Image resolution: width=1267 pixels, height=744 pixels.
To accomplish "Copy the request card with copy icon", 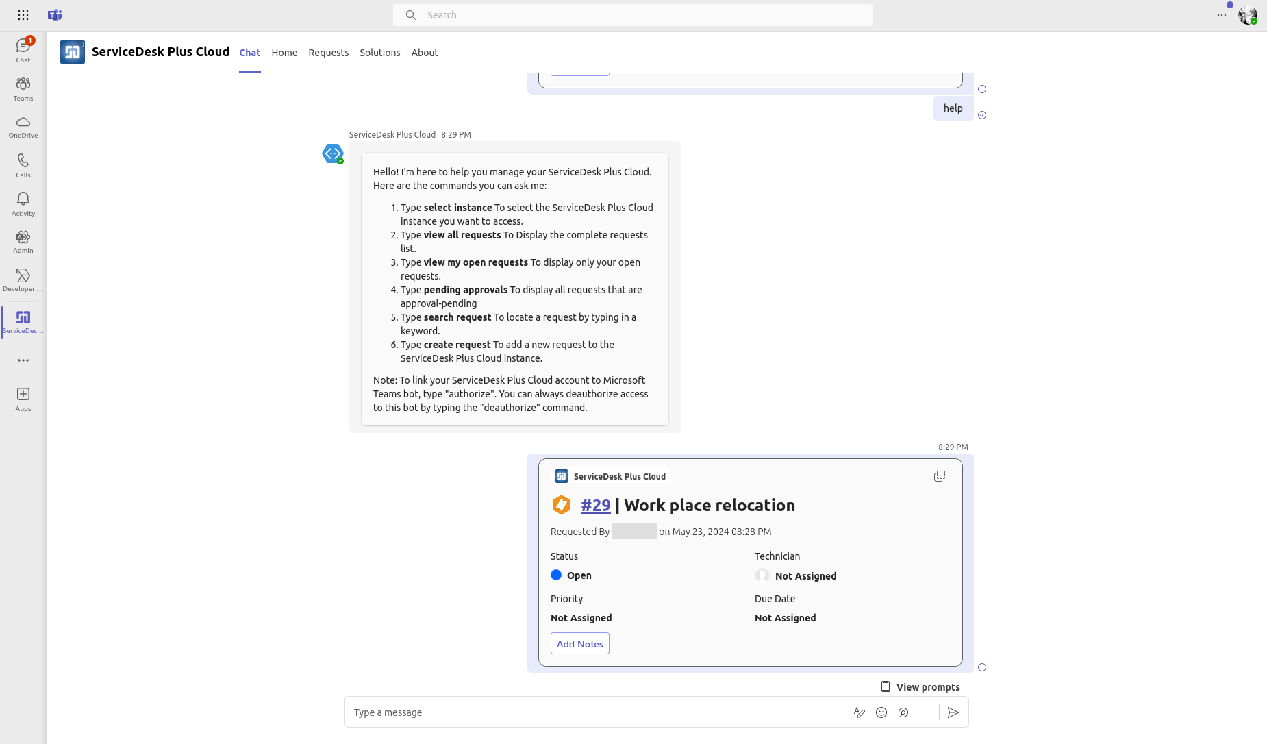I will pos(940,476).
